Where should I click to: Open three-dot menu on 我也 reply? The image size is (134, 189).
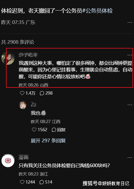[x=130, y=105]
